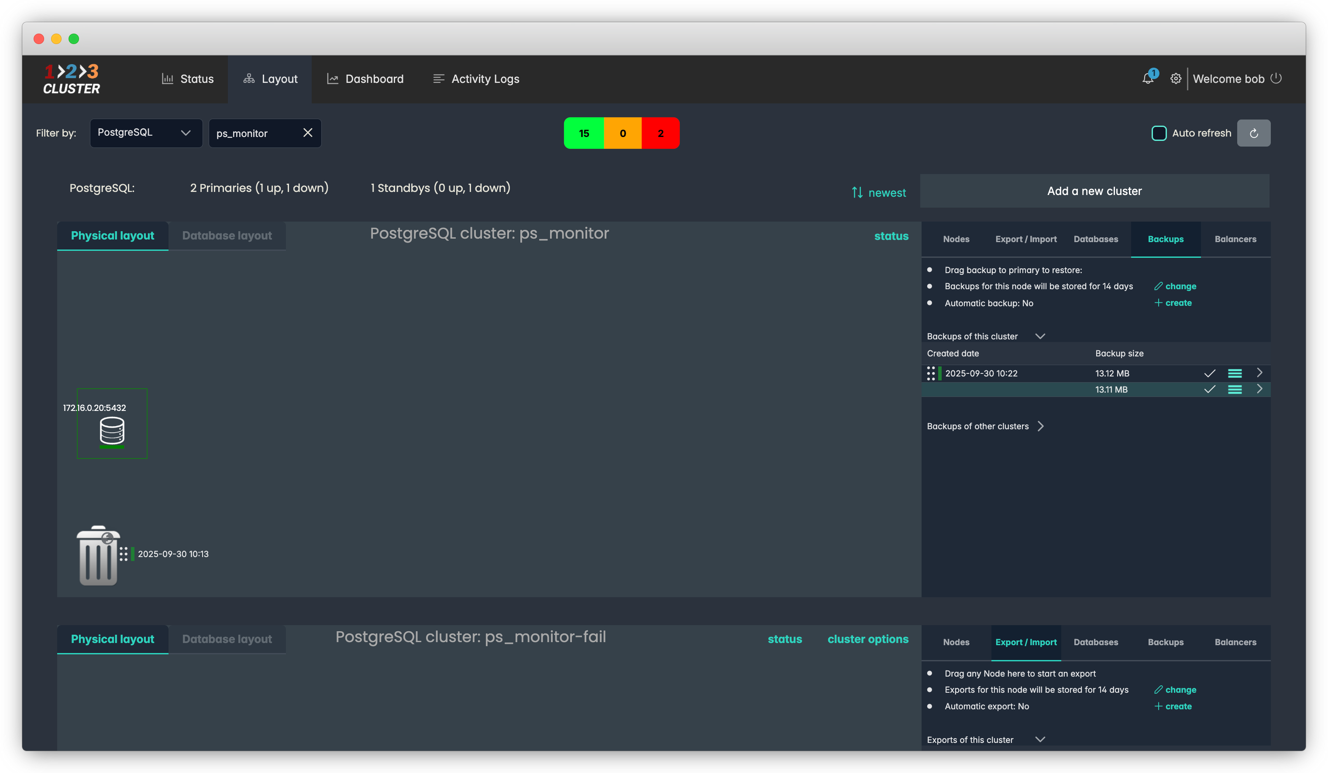Screen dimensions: 1328x773
Task: Open the menu lines icon for 13.12 MB backup
Action: pos(1234,373)
